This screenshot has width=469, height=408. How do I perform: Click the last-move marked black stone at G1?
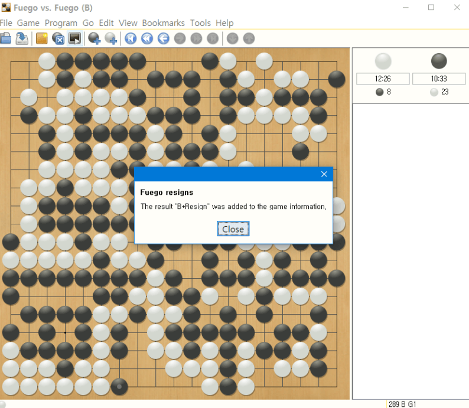(119, 387)
